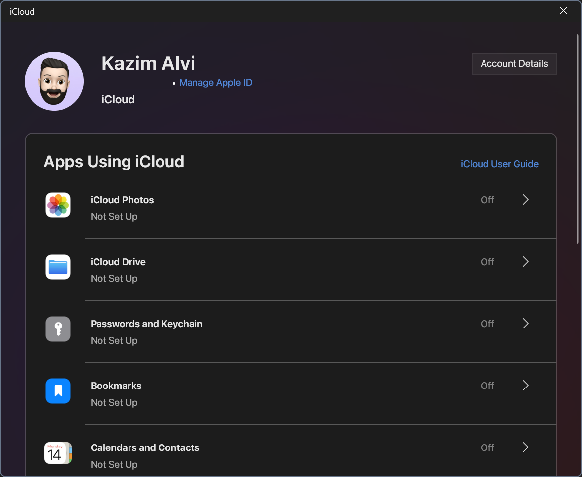582x477 pixels.
Task: Click the Kazim Alvi account name
Action: pos(148,63)
